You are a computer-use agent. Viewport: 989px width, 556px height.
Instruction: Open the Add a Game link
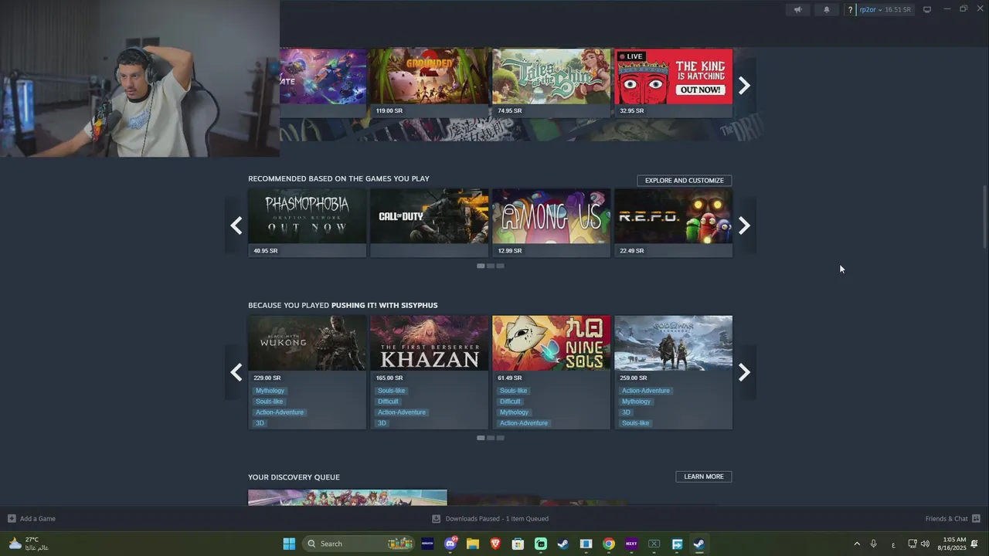pyautogui.click(x=38, y=519)
